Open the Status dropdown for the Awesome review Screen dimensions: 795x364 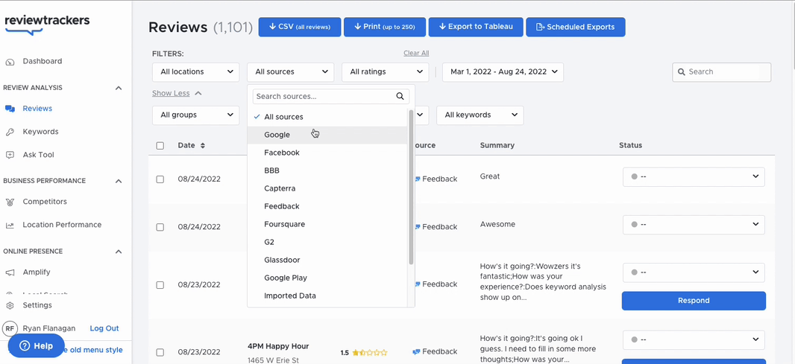694,224
